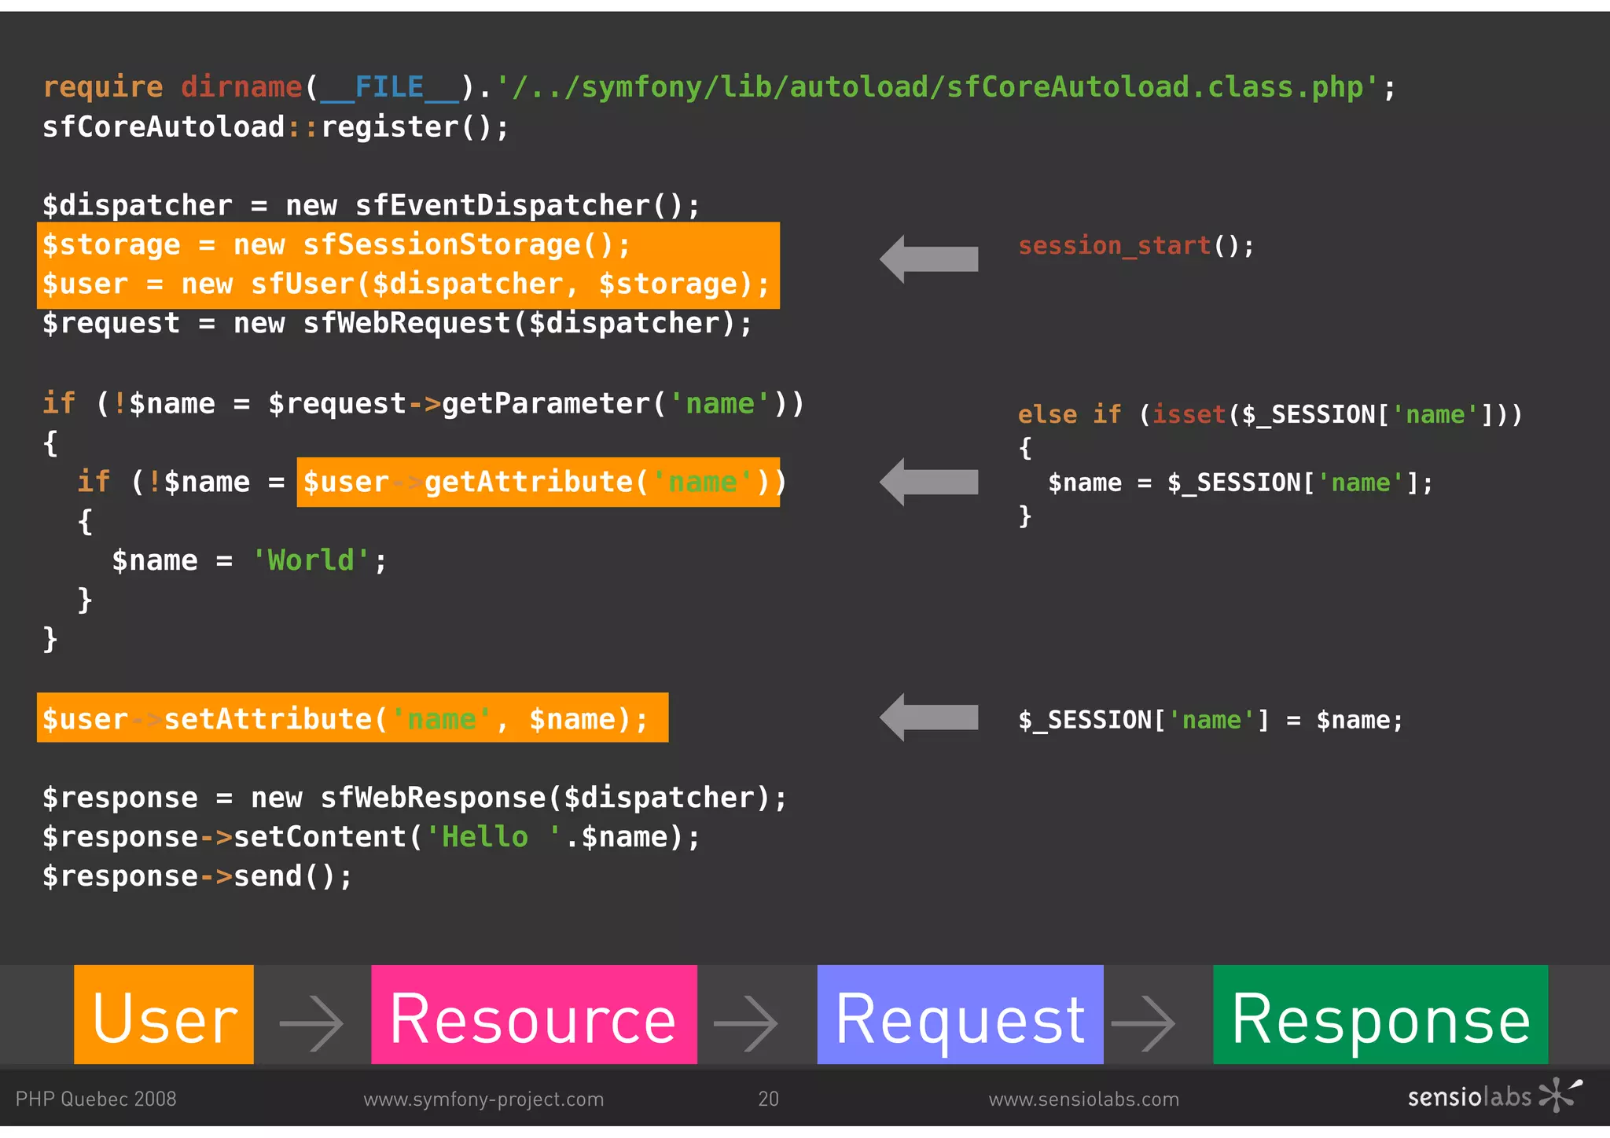1610x1138 pixels.
Task: Click the gray arrow pointing to sfSessionStorage
Action: coord(928,259)
